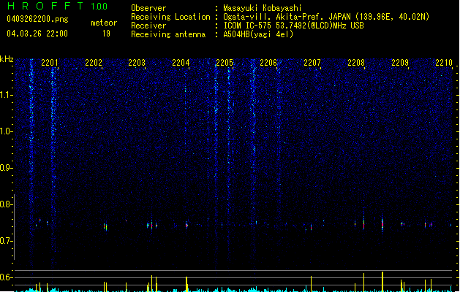Click the 1.1 kHz frequency axis label
The image size is (460, 292).
click(x=7, y=95)
